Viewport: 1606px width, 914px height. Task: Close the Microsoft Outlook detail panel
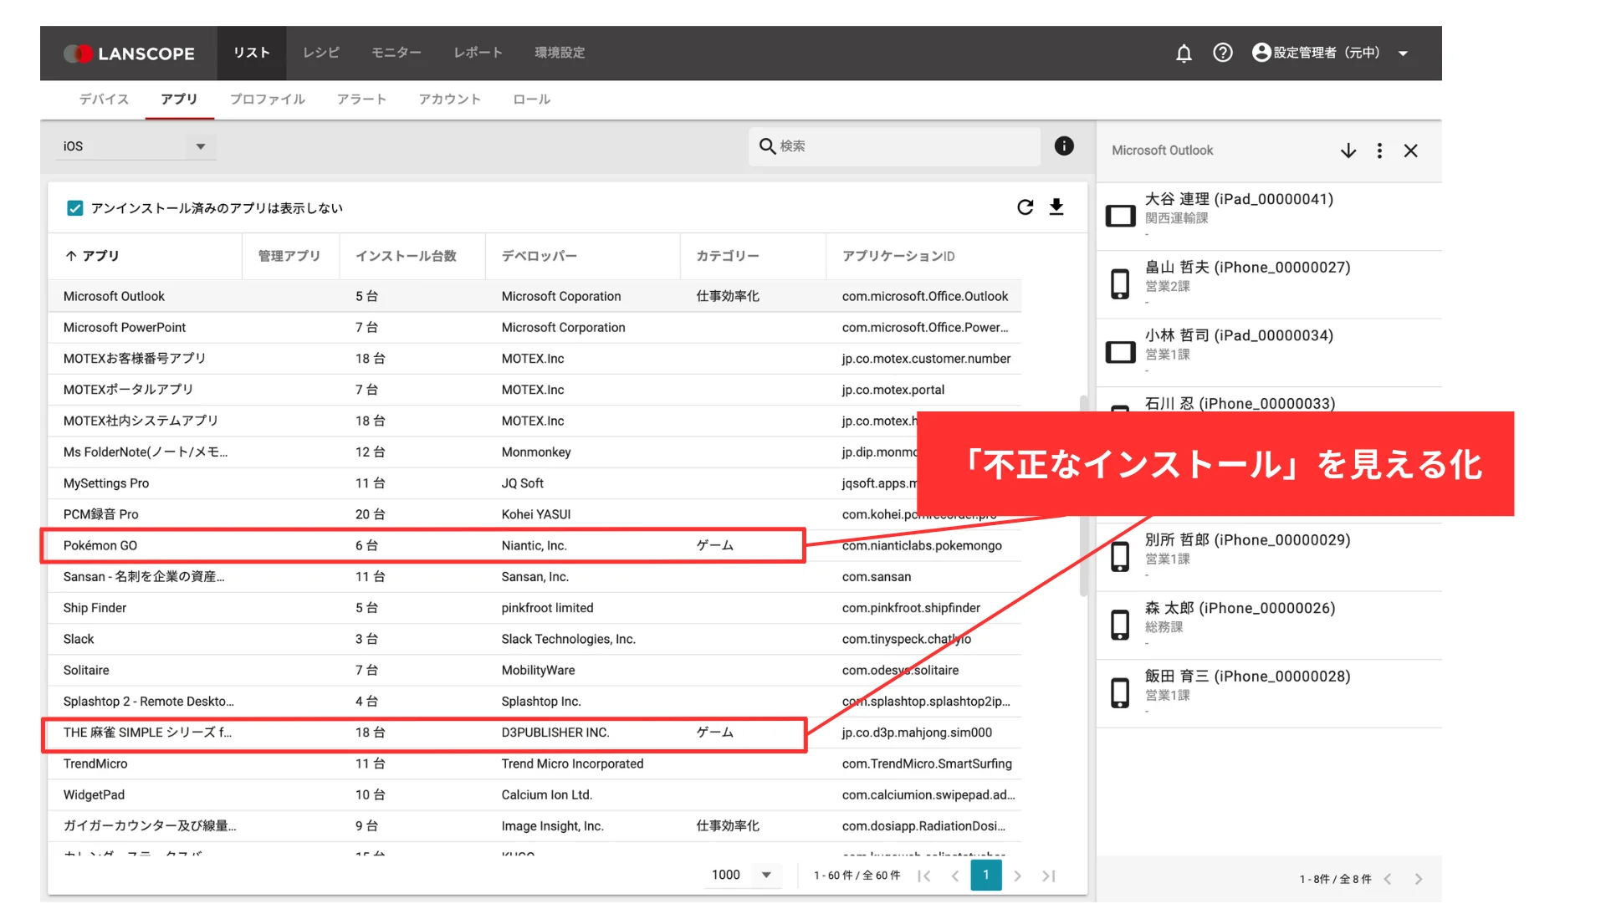pyautogui.click(x=1410, y=151)
